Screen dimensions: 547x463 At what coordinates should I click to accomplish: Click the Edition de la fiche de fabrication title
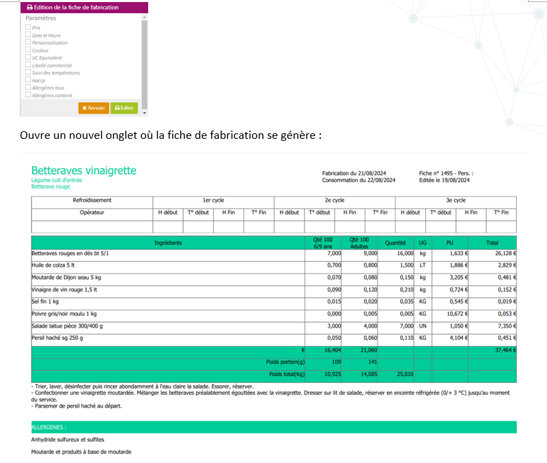pyautogui.click(x=76, y=8)
